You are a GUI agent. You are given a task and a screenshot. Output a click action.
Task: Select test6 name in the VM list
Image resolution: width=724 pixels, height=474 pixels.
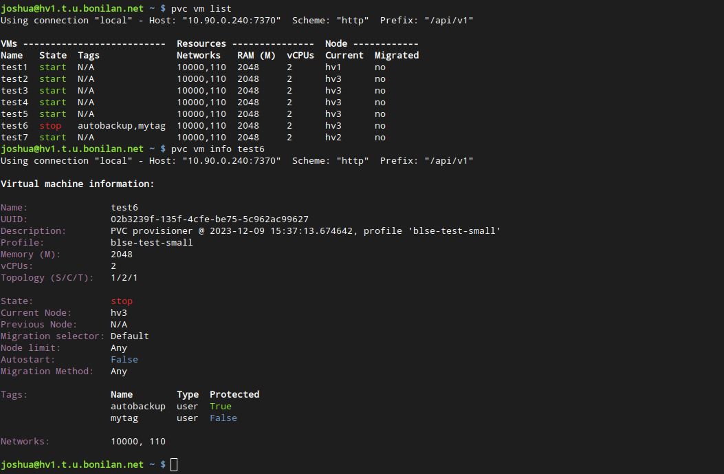(x=14, y=126)
